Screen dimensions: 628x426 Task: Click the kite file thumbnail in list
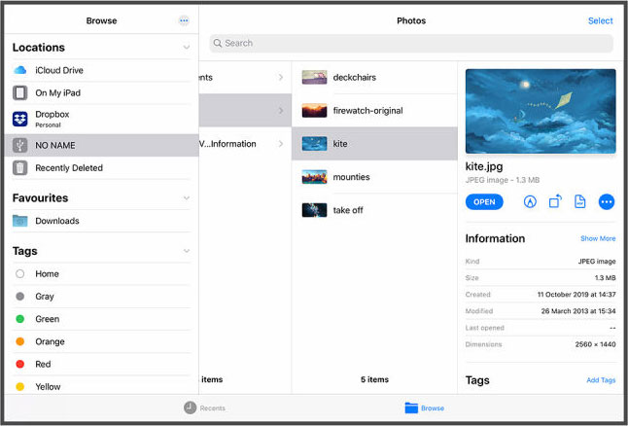314,144
